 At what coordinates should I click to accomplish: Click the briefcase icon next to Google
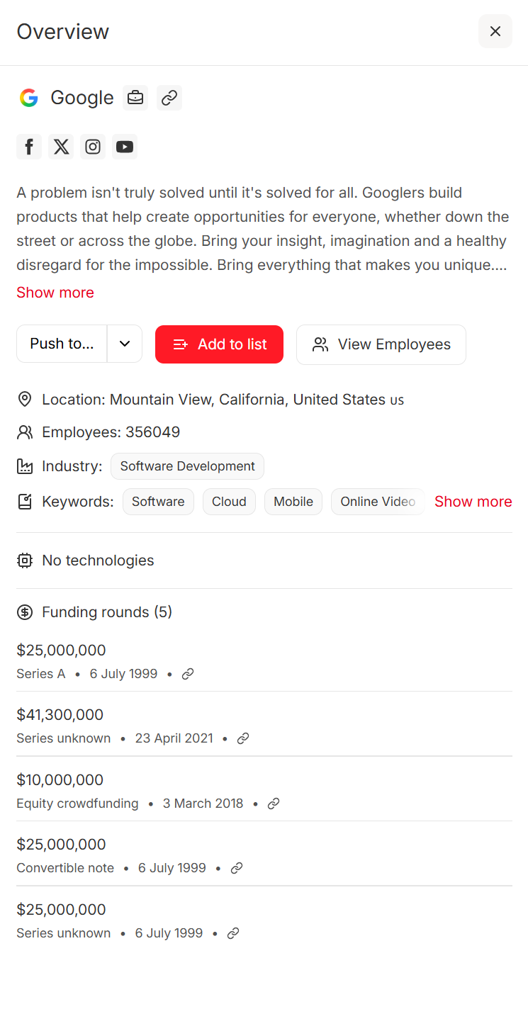135,98
